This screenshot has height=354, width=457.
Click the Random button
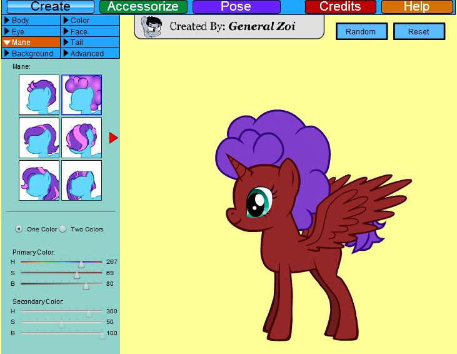tap(361, 31)
